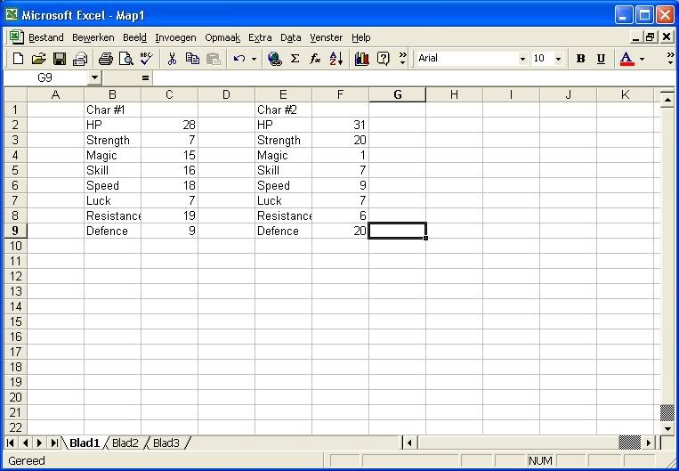The height and width of the screenshot is (471, 679).
Task: Sort ascending with the A-Z icon
Action: click(336, 59)
